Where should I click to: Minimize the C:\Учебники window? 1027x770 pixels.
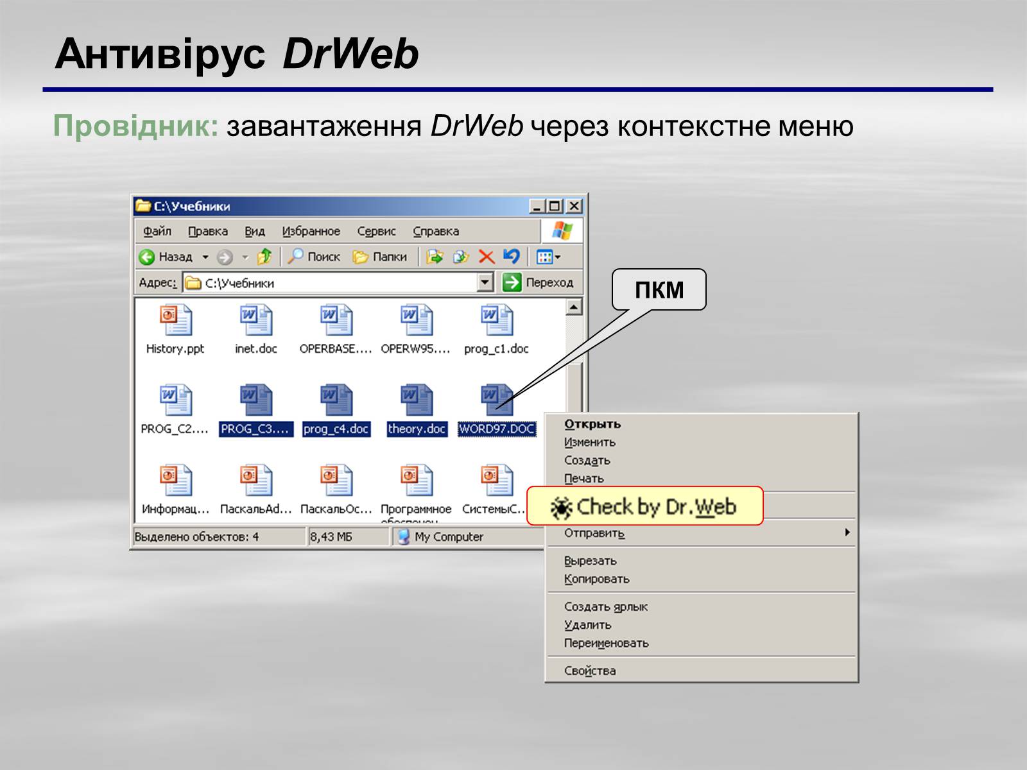click(x=537, y=206)
